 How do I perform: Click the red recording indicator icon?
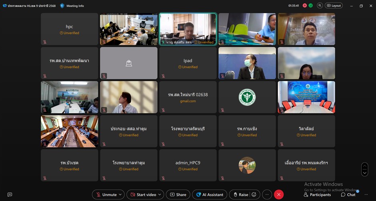[304, 6]
